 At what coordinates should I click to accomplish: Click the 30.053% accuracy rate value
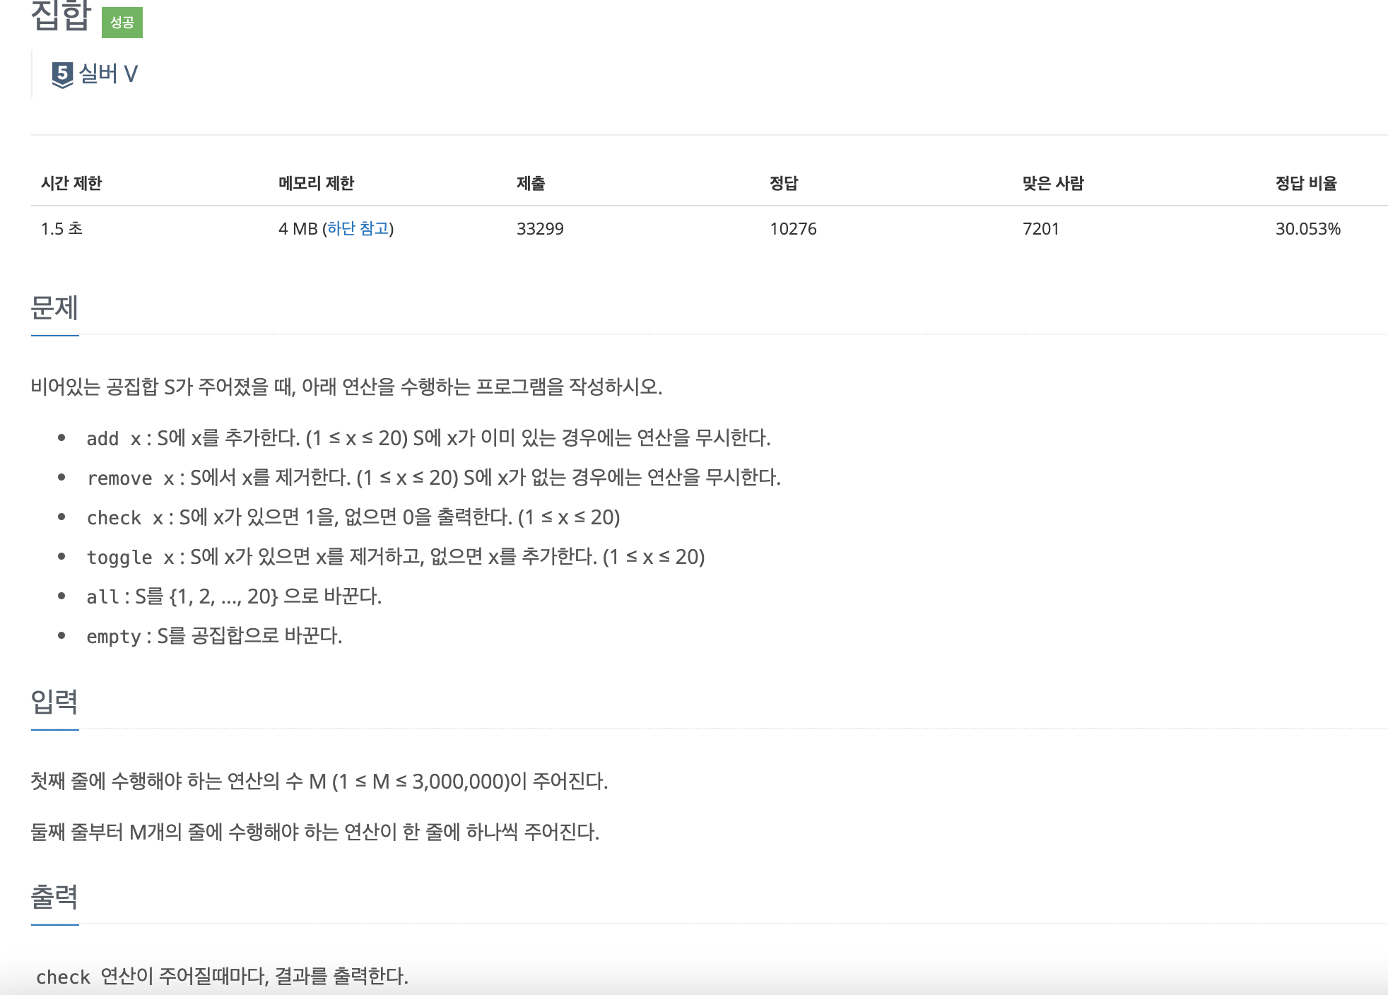tap(1307, 228)
